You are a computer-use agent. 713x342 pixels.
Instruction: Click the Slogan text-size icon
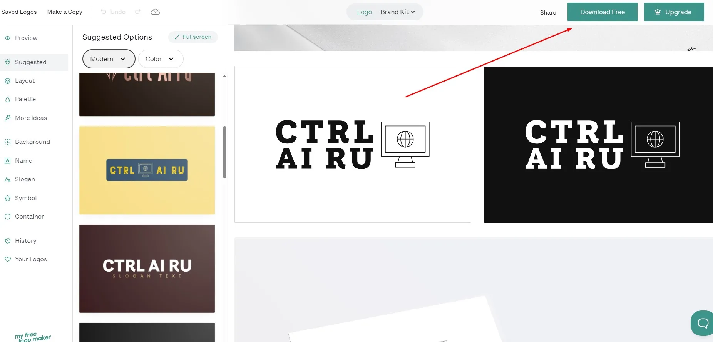coord(7,179)
